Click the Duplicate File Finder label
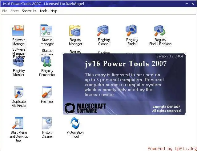This screenshot has width=197, height=151. point(19,103)
